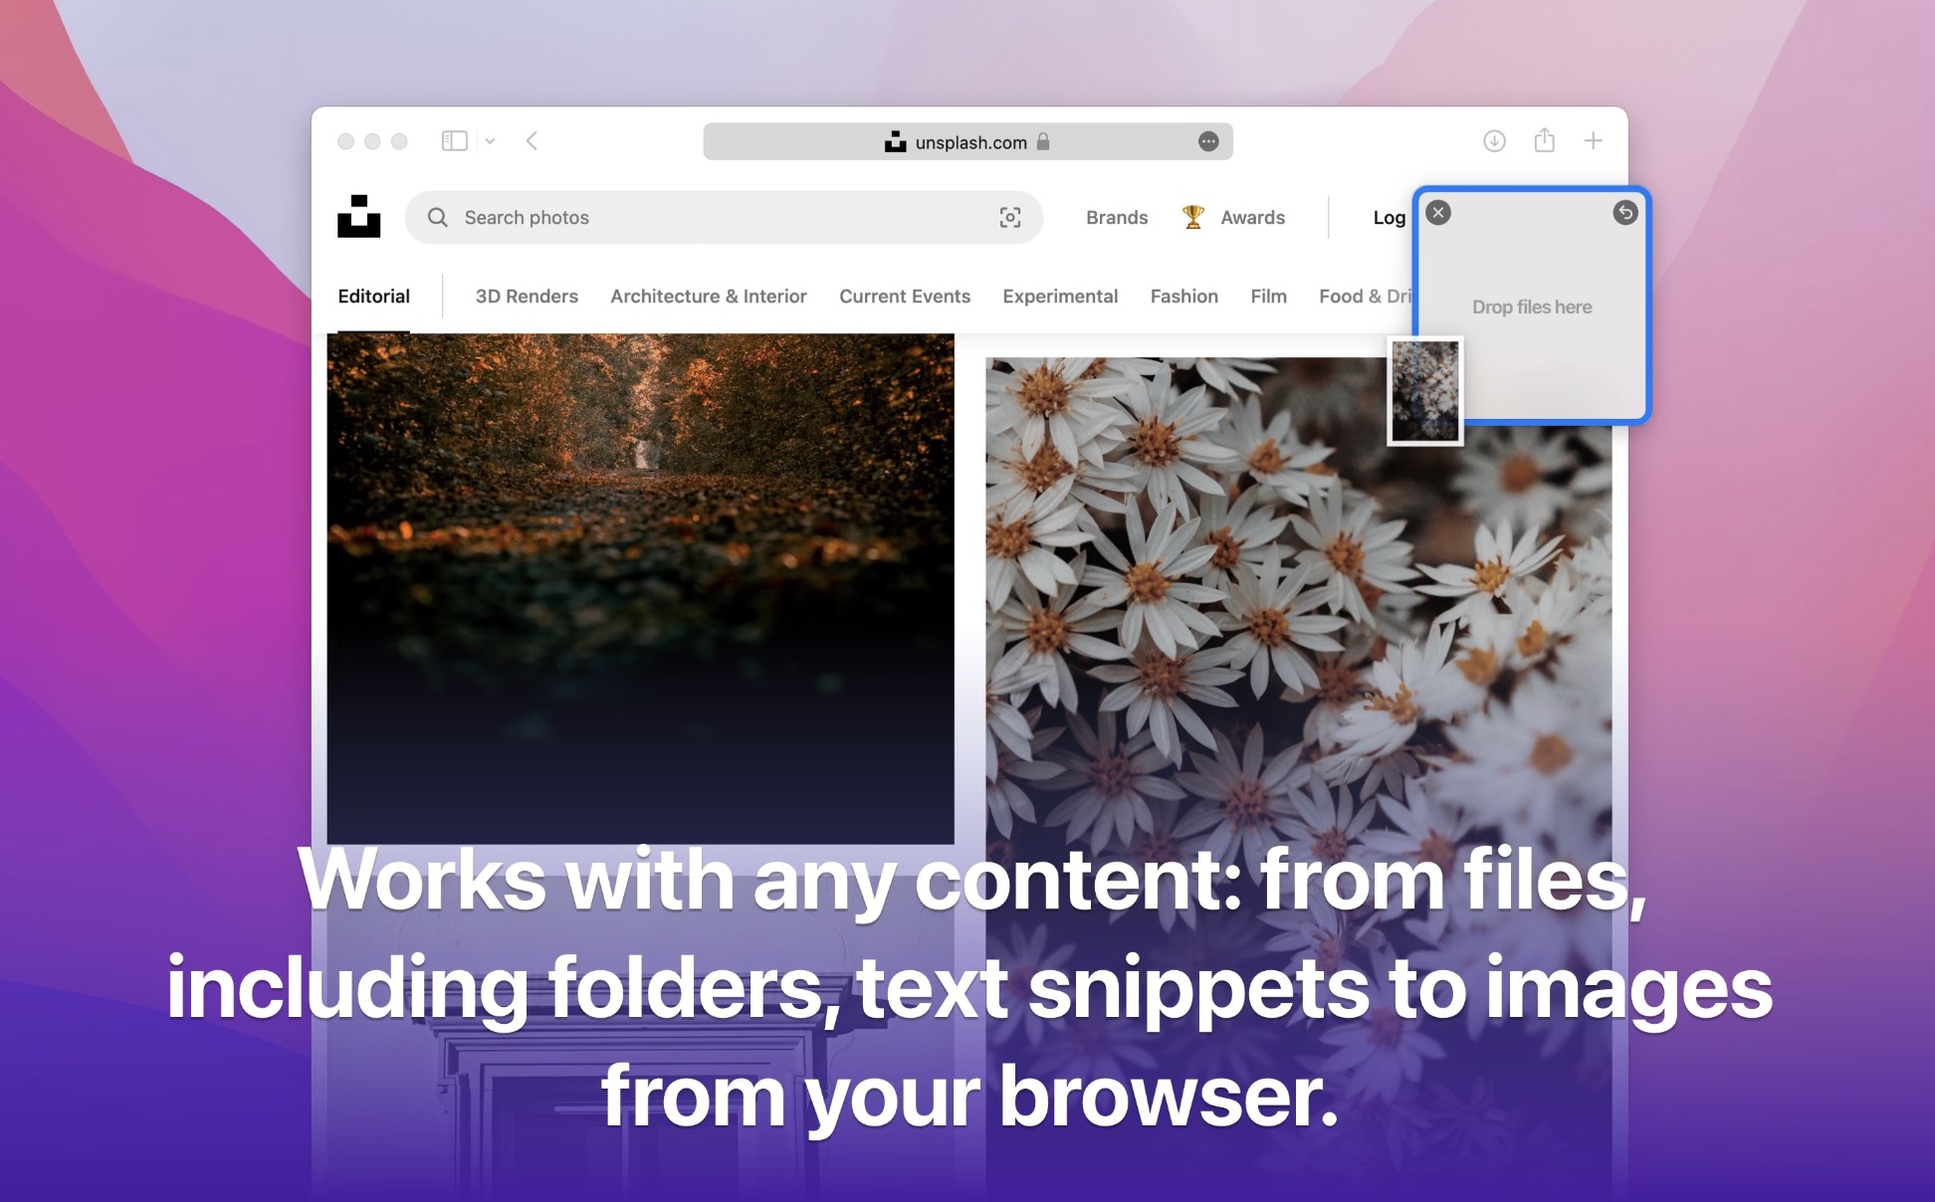This screenshot has width=1935, height=1202.
Task: Click the Share icon in Safari
Action: pyautogui.click(x=1544, y=140)
